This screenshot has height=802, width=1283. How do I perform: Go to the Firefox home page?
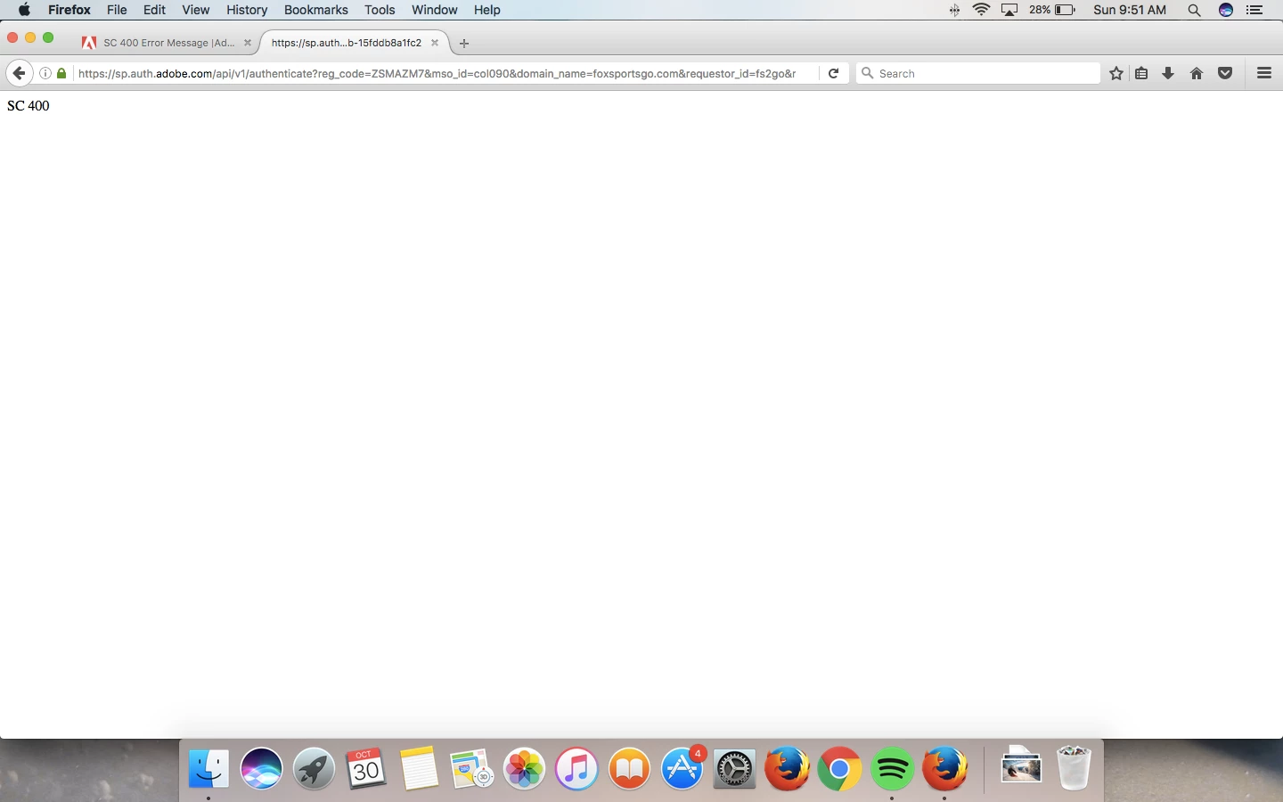(x=1197, y=73)
